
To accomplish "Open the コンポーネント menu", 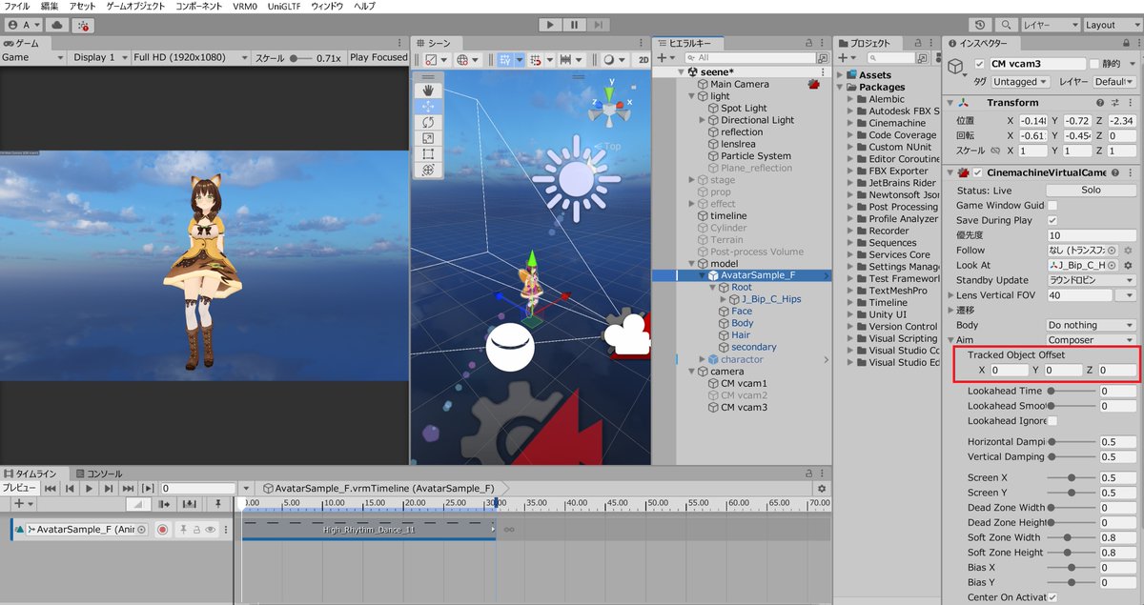I will tap(199, 6).
